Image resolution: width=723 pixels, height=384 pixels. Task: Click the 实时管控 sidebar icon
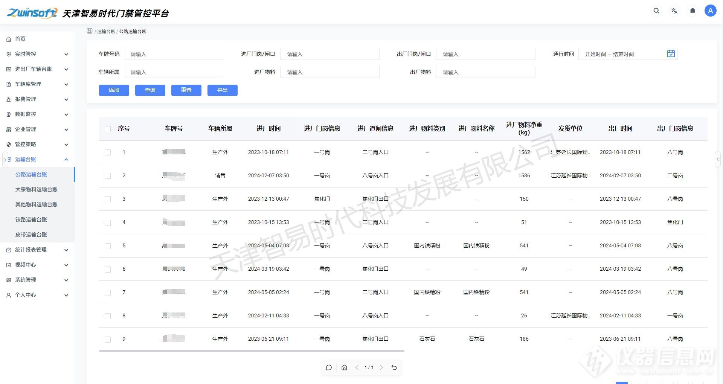click(9, 54)
